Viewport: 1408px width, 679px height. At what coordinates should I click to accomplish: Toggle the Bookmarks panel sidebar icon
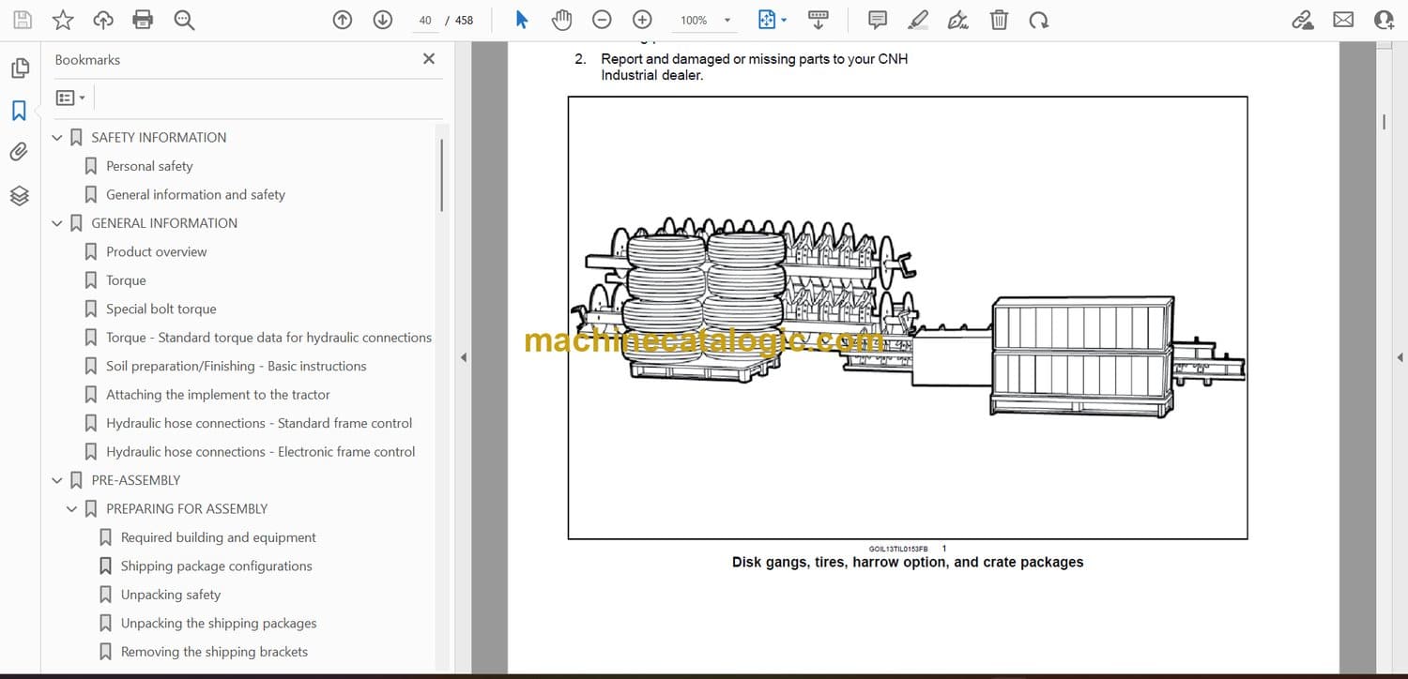click(x=19, y=111)
